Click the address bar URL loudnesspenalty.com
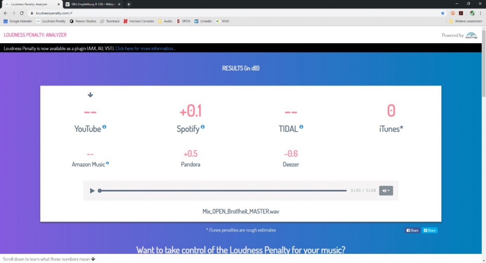 (54, 13)
